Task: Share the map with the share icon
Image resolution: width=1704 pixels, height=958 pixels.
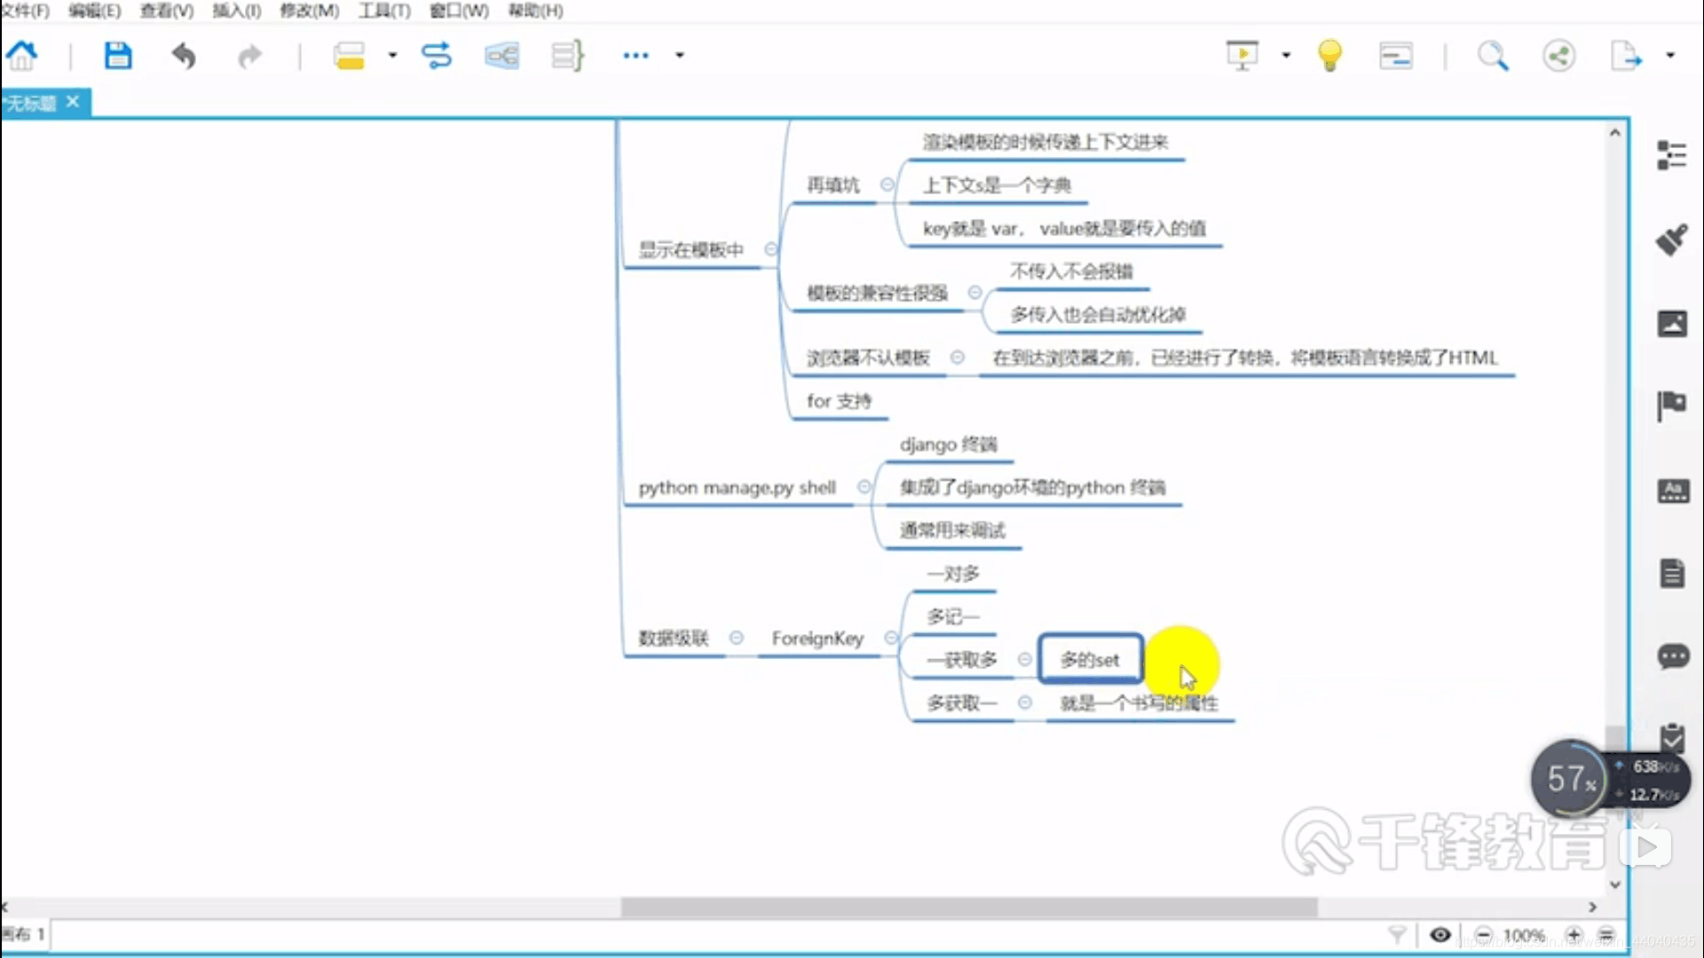Action: pos(1559,56)
